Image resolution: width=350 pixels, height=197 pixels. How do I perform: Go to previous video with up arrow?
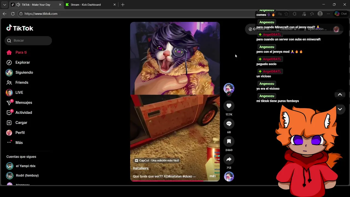point(340,94)
